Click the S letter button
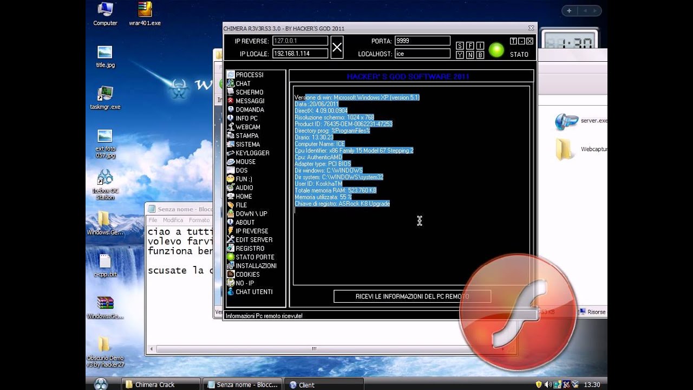Viewport: 693px width, 390px height. coord(460,46)
